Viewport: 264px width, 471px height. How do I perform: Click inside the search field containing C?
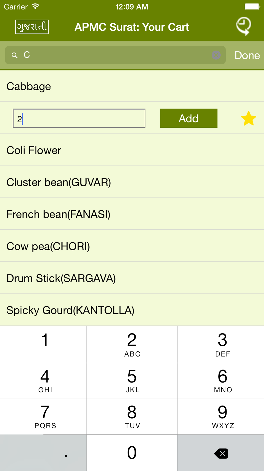point(115,55)
